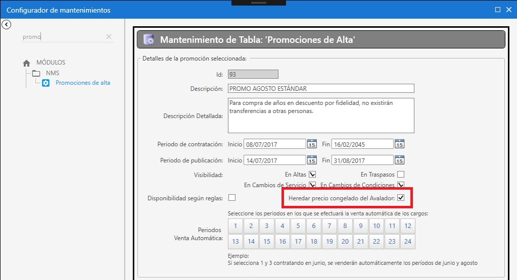
Task: Open the Promociones de alta tree item
Action: pyautogui.click(x=83, y=83)
